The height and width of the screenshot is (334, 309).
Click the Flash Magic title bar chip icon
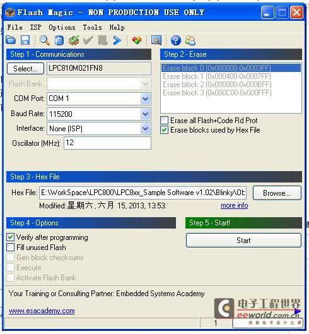pyautogui.click(x=10, y=12)
